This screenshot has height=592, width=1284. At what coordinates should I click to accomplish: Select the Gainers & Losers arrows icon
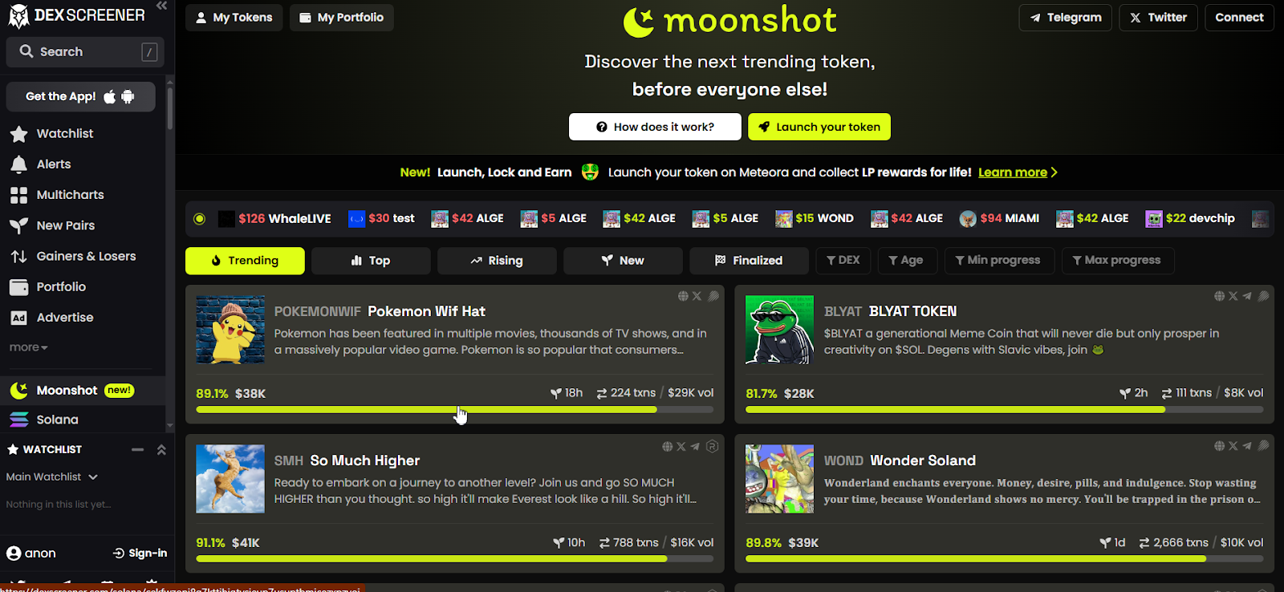pyautogui.click(x=19, y=257)
